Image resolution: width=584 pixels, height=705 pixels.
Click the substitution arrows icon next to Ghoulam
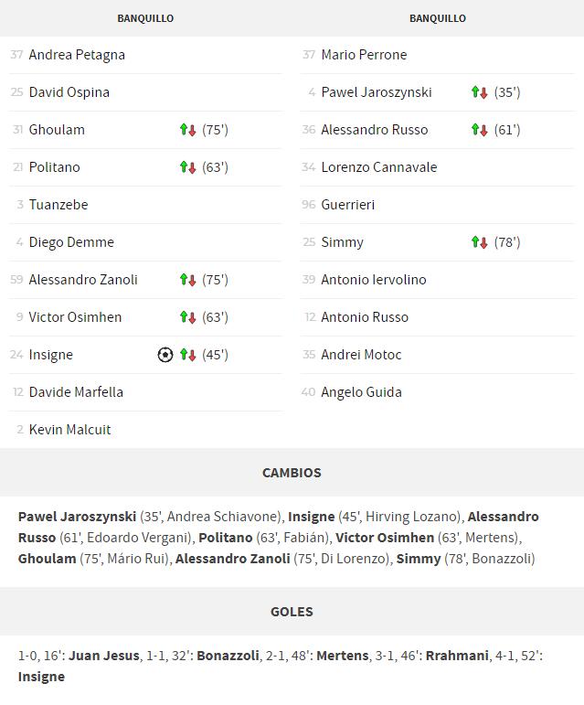(x=187, y=130)
